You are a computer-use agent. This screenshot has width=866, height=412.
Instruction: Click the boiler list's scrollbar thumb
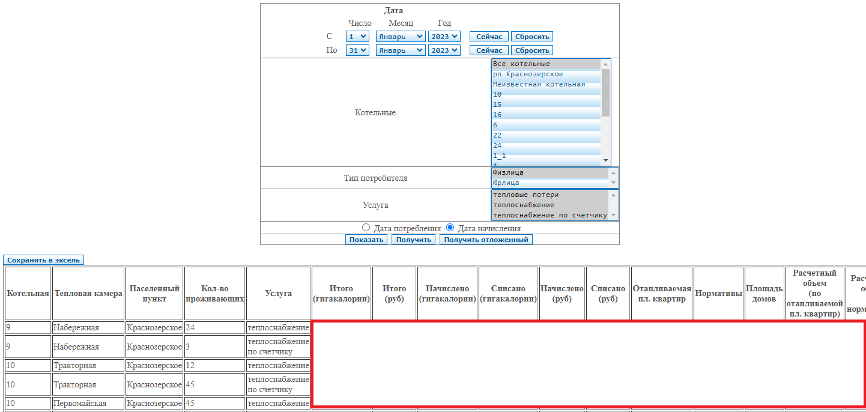(x=606, y=92)
